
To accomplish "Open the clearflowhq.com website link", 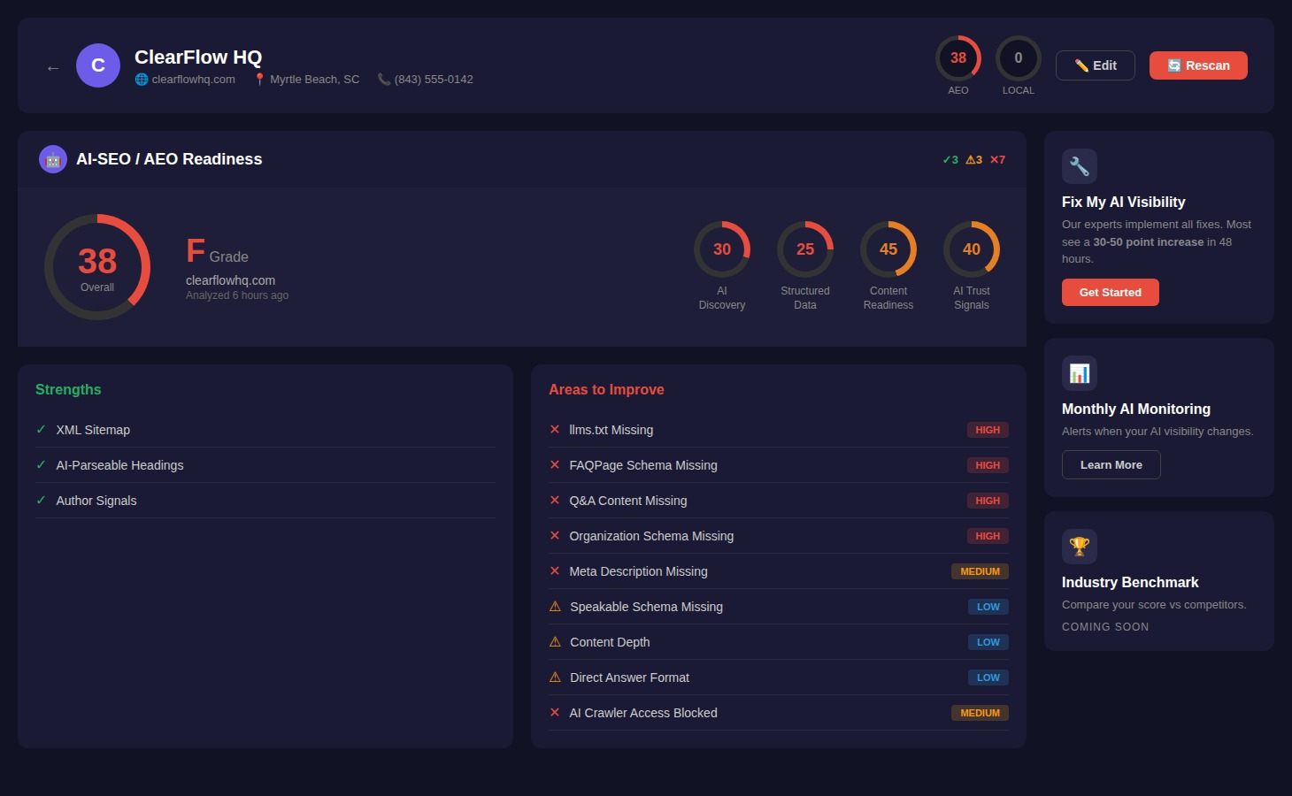I will tap(193, 80).
